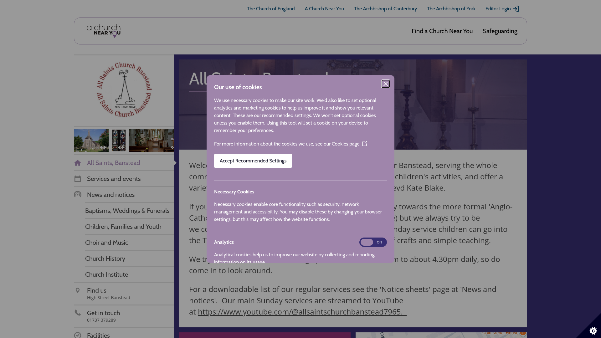The height and width of the screenshot is (338, 601).
Task: Open the Cookies page information link
Action: tap(287, 144)
